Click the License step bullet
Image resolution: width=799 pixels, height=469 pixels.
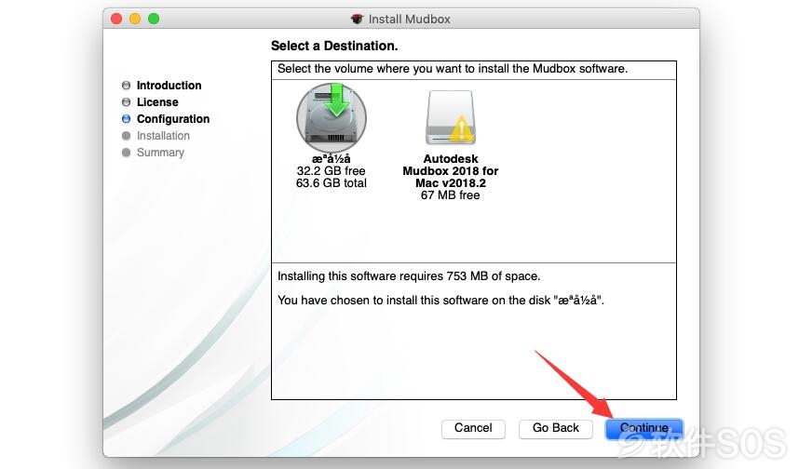[x=127, y=102]
